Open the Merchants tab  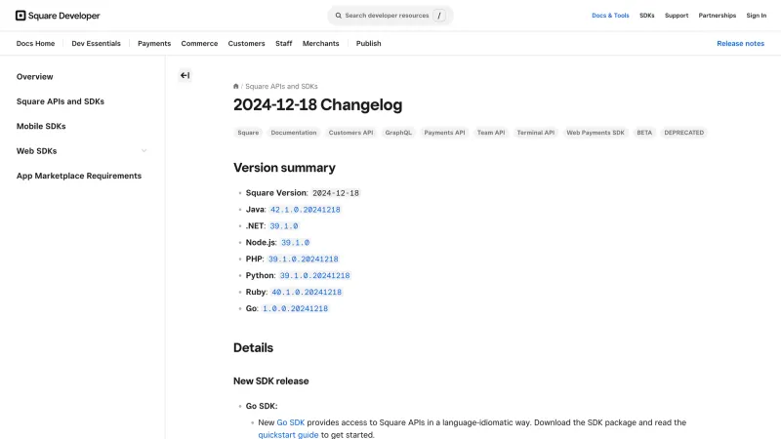coord(321,43)
